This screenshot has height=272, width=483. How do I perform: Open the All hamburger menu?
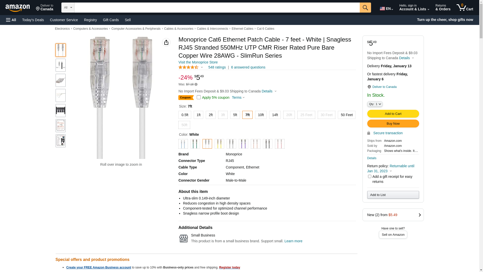tap(11, 20)
